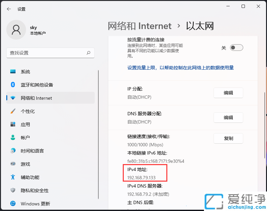Click the search magnifier icon

(88, 53)
